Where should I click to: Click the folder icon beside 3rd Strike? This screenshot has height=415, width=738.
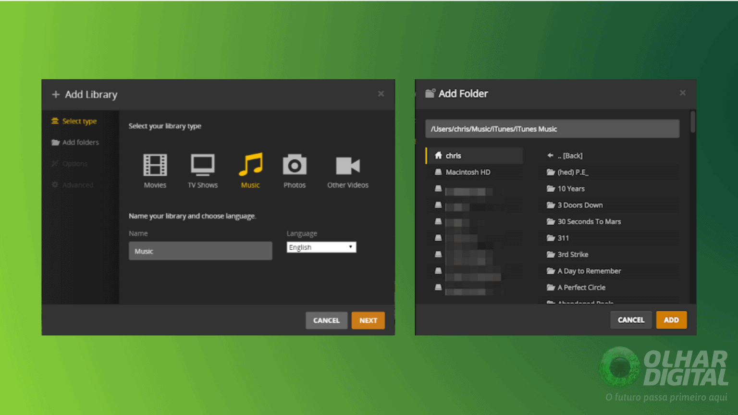tap(551, 255)
